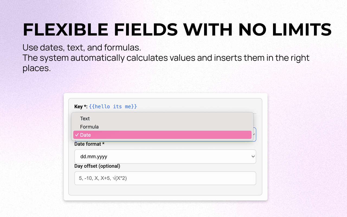This screenshot has height=217, width=347.
Task: Click the 'Use dates, text, and formulas.' line
Action: pos(82,48)
